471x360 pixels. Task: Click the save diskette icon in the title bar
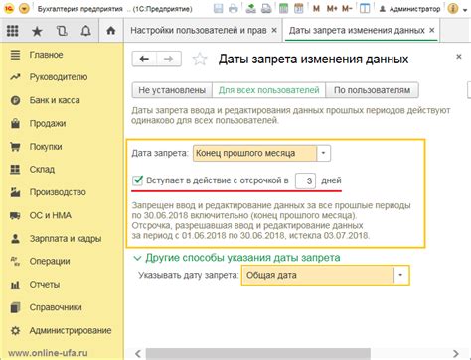(x=218, y=9)
